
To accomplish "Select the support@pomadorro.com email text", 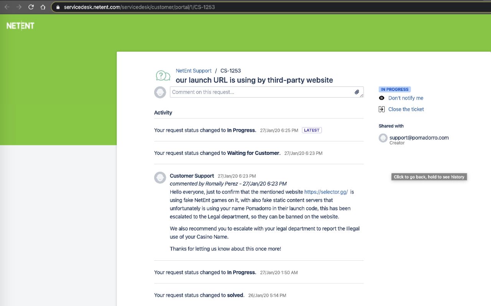I will [x=419, y=138].
